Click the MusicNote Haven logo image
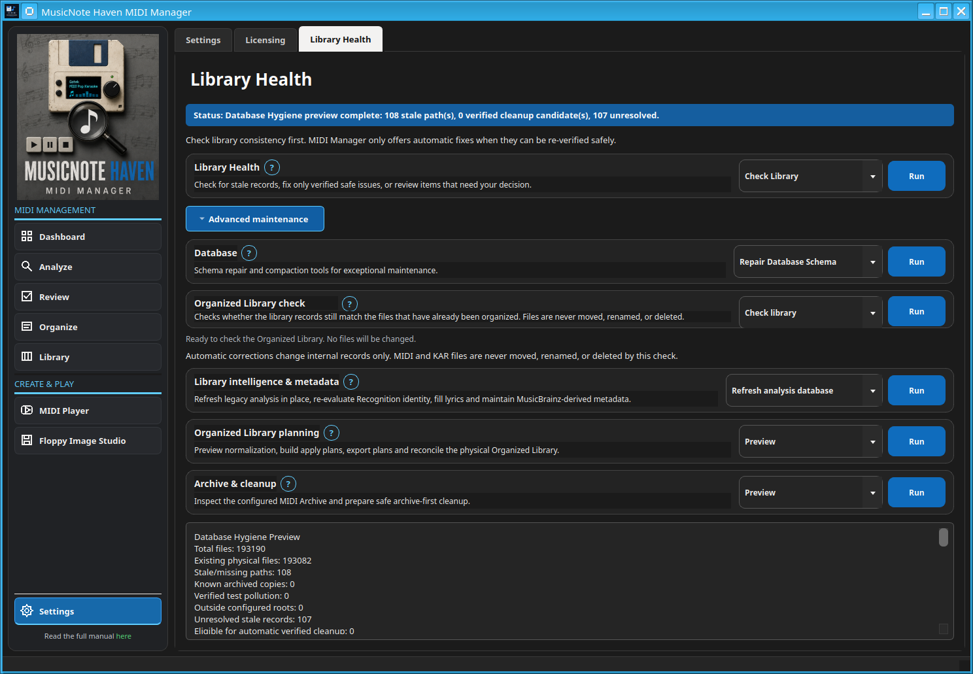The height and width of the screenshot is (674, 973). pos(88,117)
